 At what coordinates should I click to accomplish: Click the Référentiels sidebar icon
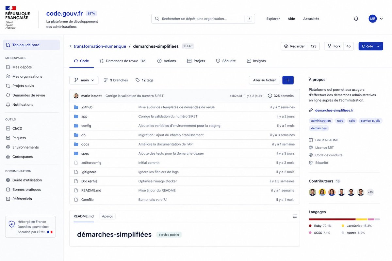8,199
